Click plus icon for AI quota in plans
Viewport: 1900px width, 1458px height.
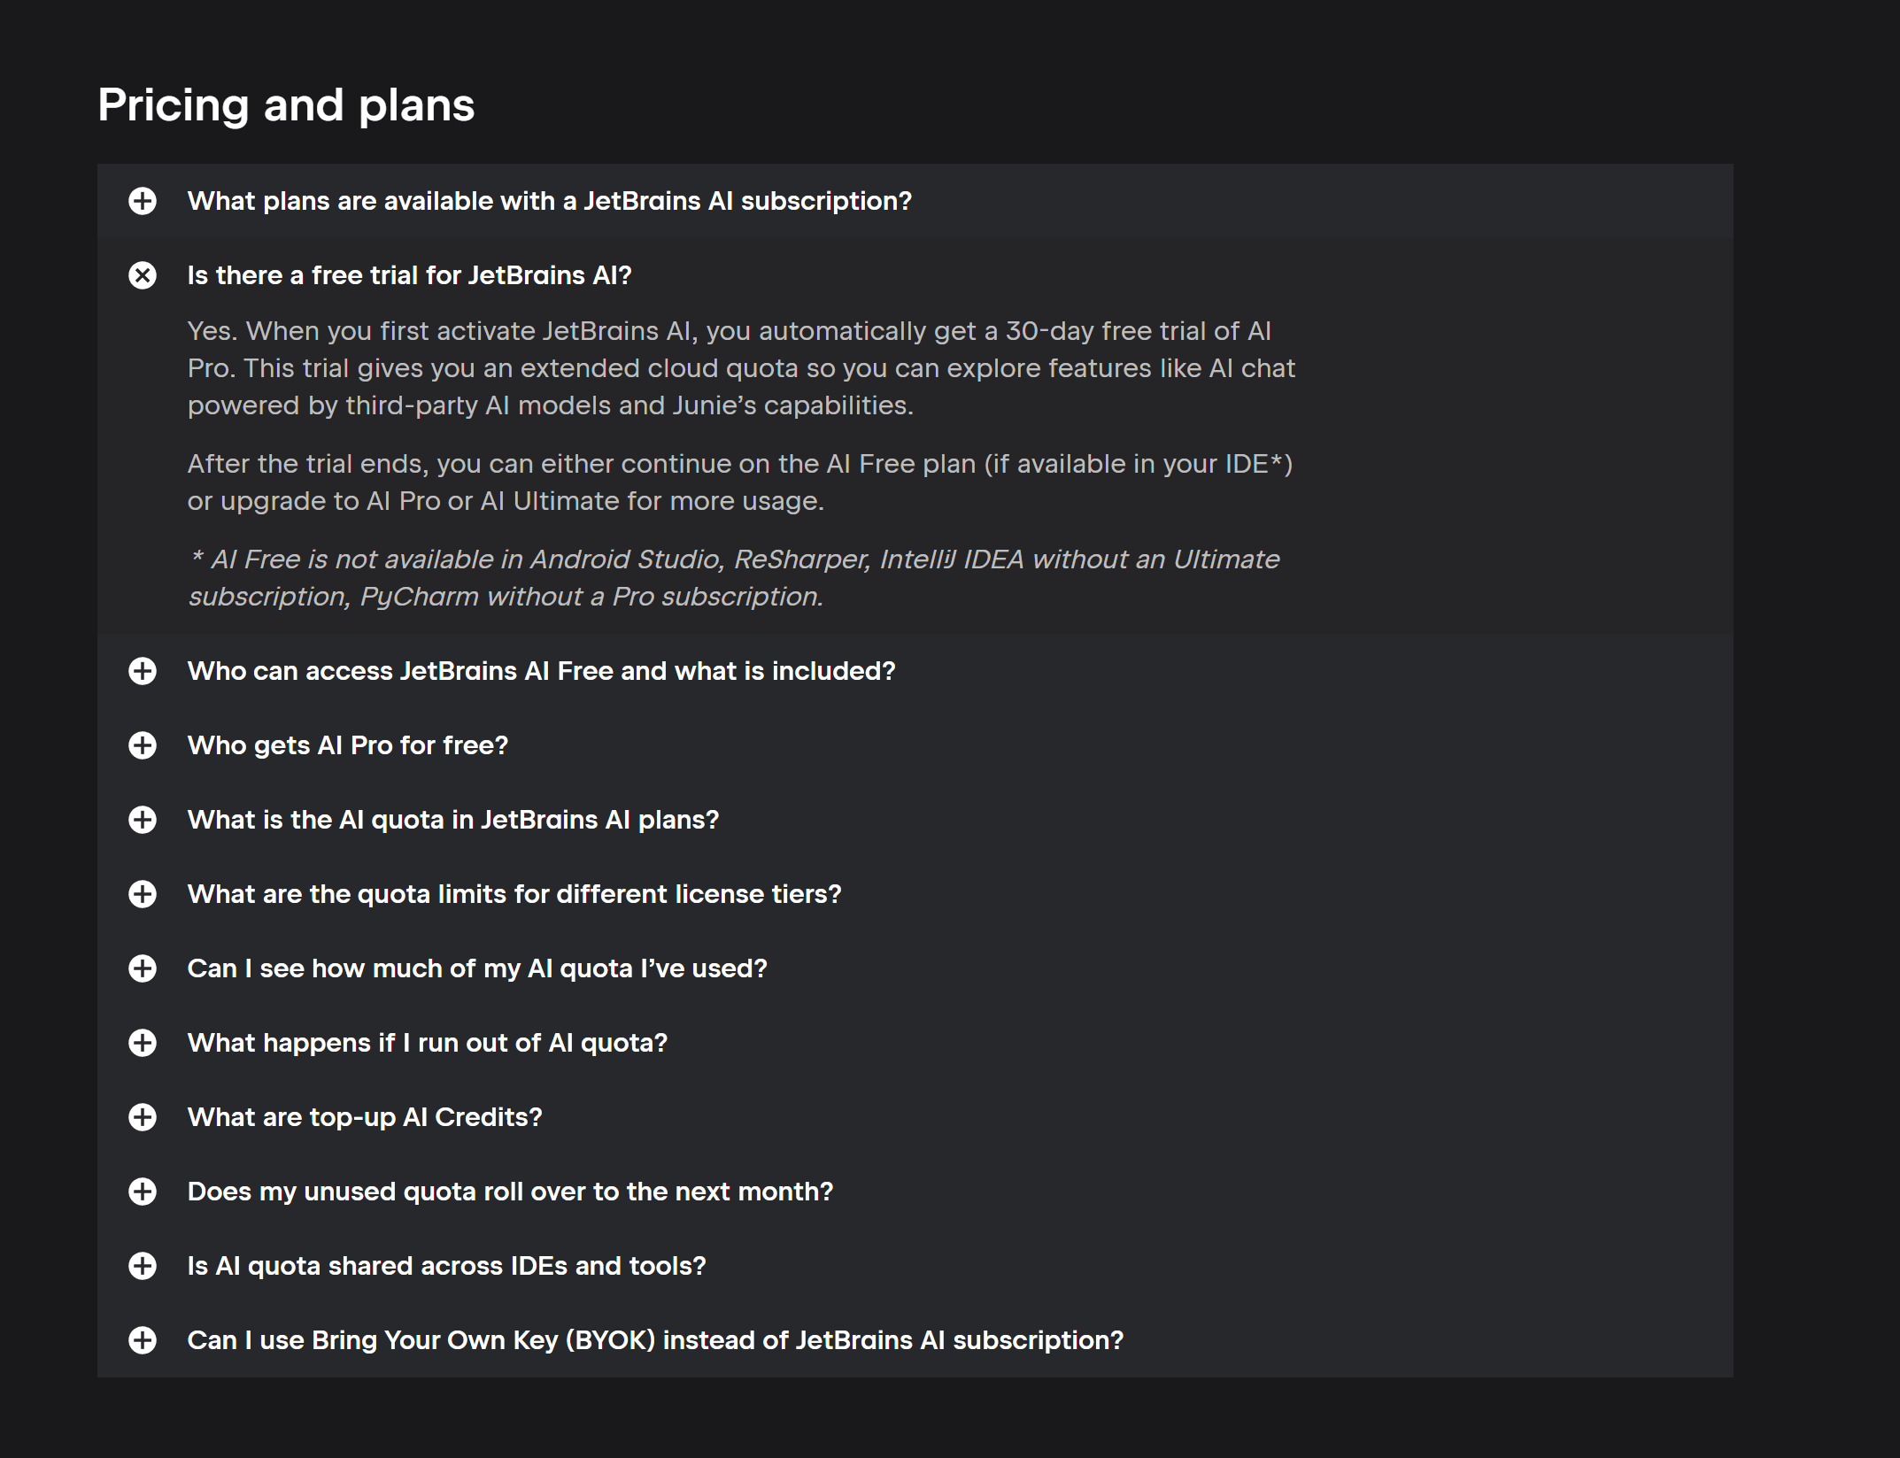[x=143, y=820]
